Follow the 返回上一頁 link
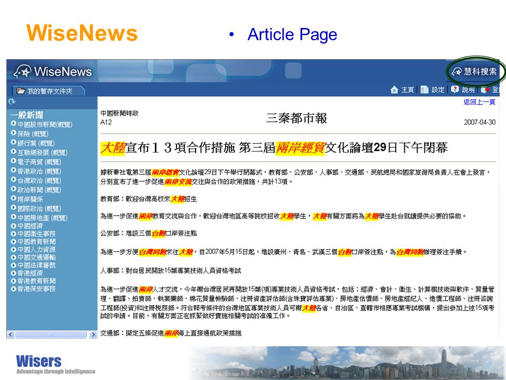The image size is (506, 380). coord(479,102)
